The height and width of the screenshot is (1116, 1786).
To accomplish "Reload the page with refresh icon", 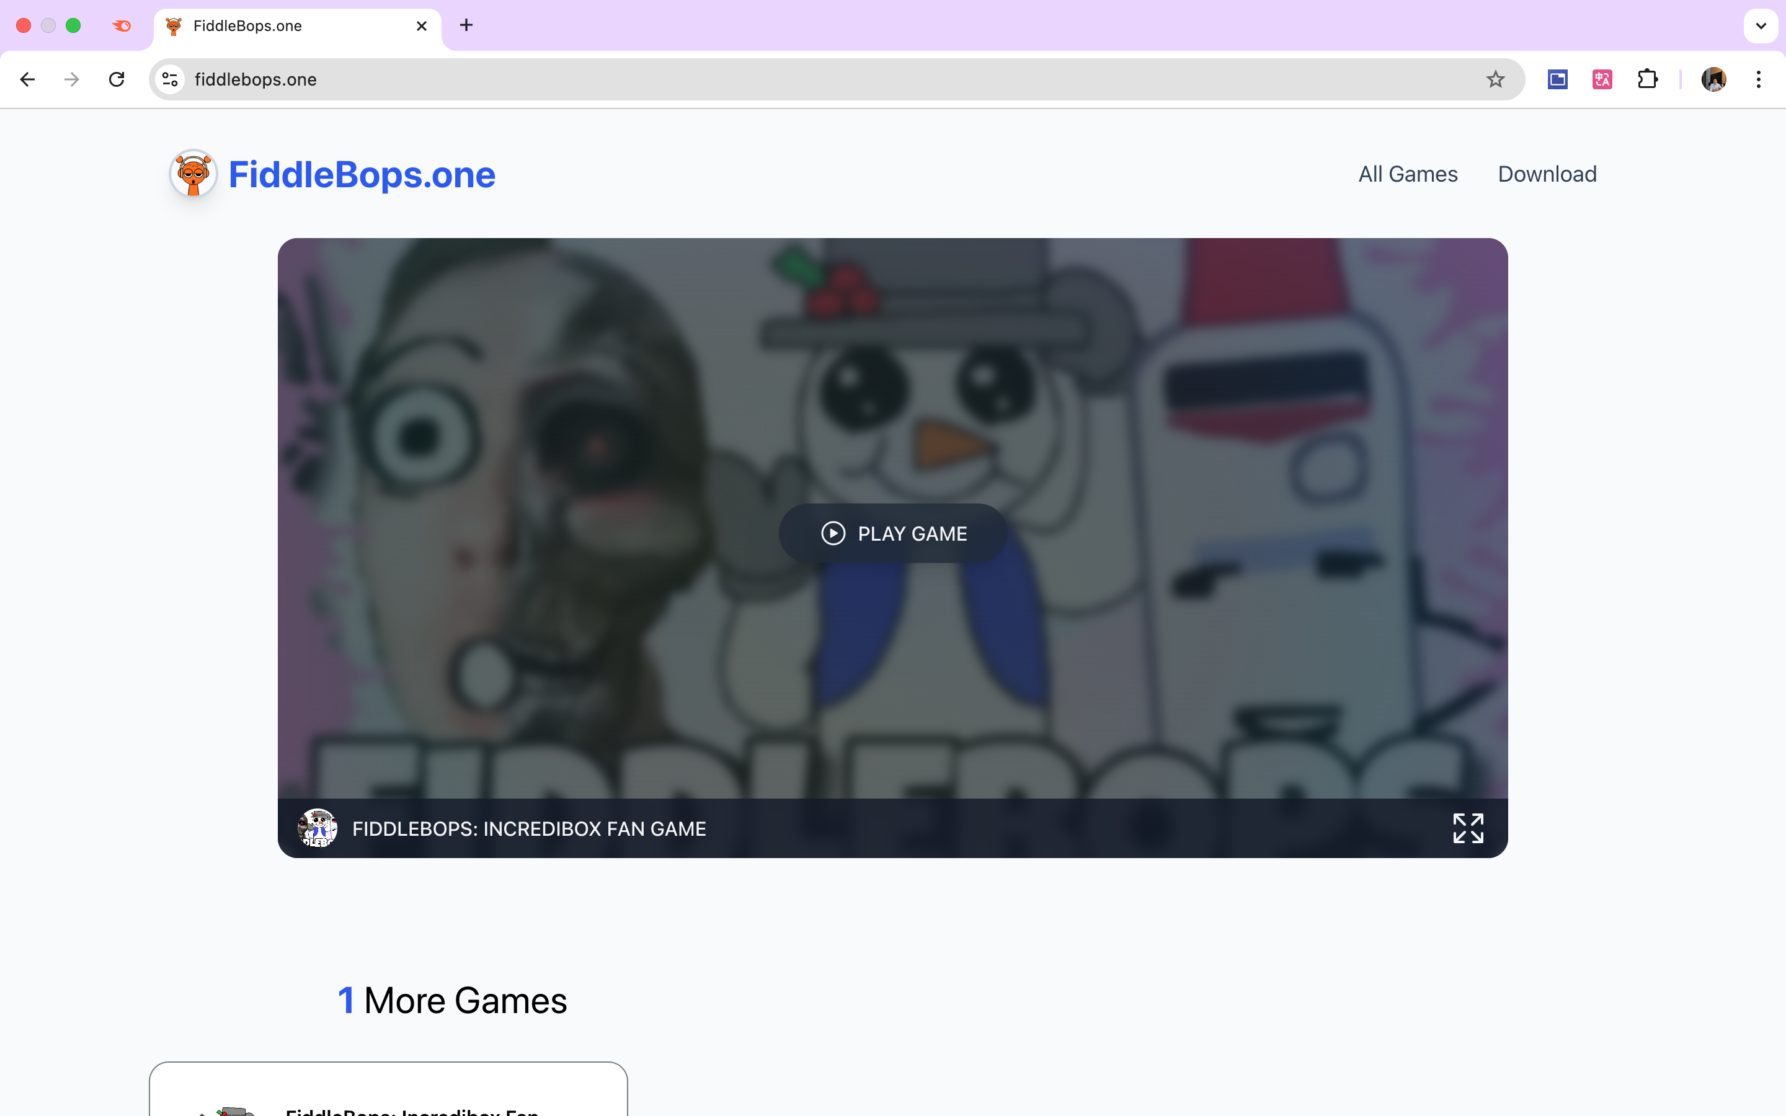I will (117, 80).
